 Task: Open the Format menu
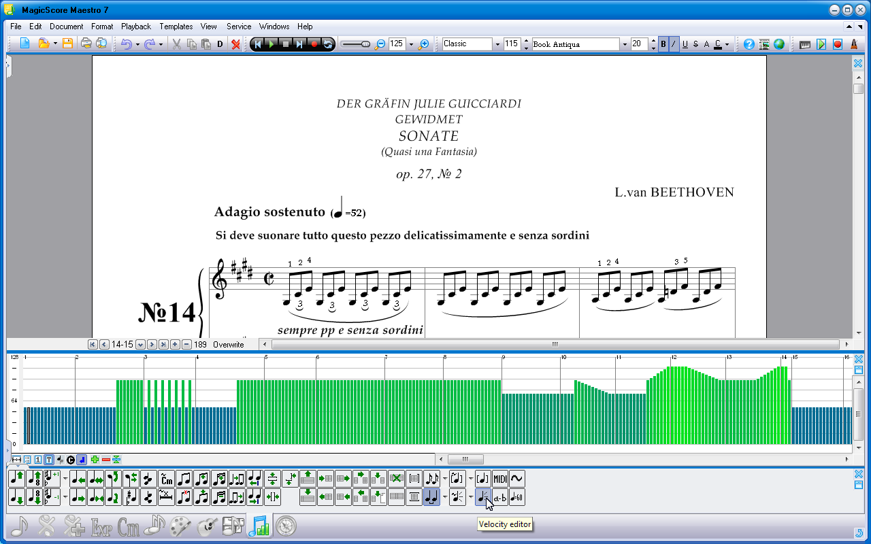click(102, 27)
